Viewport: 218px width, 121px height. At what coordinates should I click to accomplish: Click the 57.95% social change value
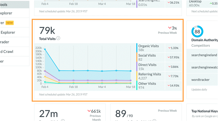click(175, 57)
